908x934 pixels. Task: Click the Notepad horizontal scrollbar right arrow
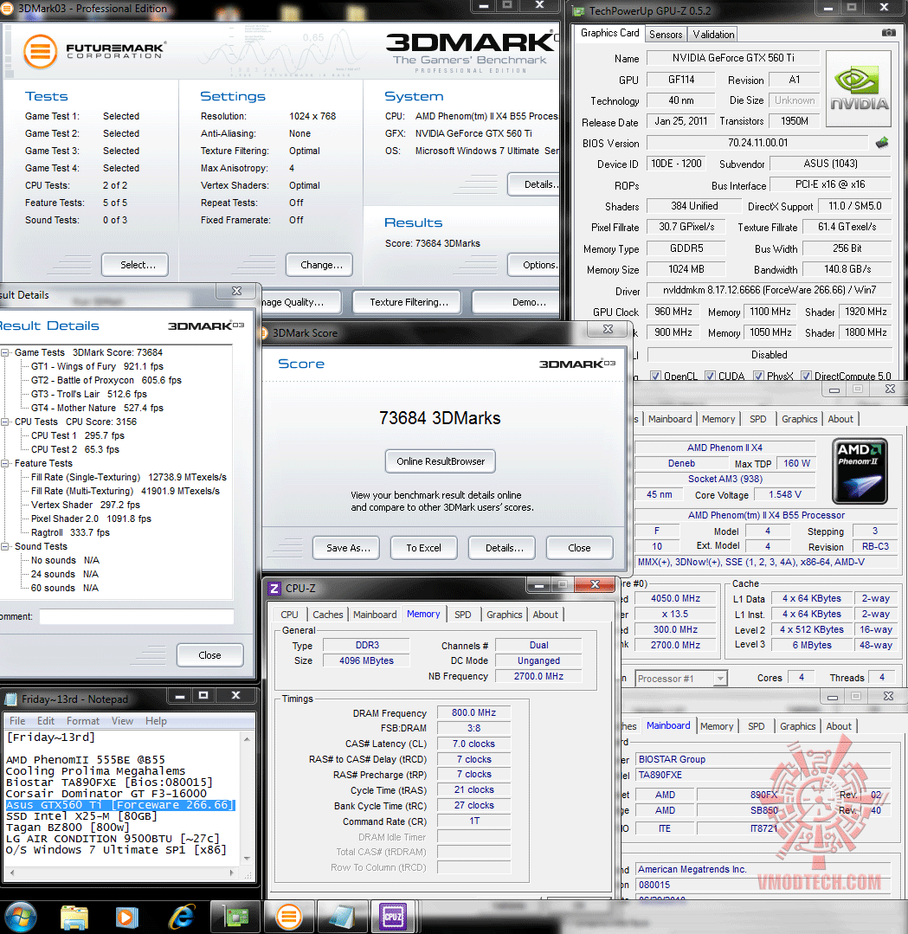tap(232, 873)
